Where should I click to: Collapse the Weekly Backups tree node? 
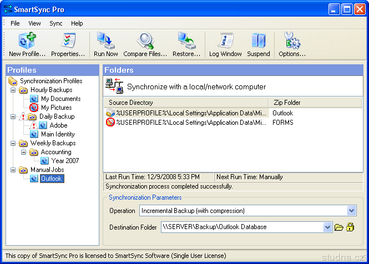[13, 143]
